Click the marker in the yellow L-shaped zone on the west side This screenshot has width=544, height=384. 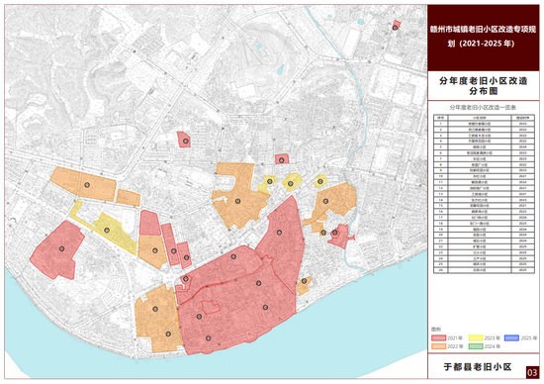[107, 230]
